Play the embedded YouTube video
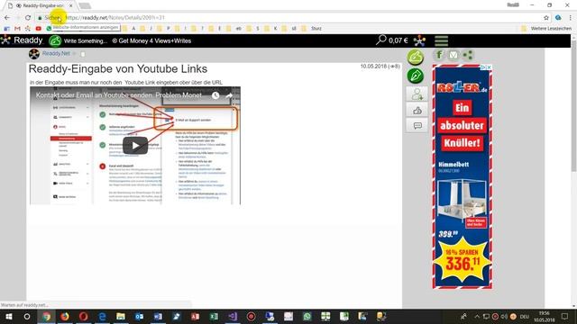 click(x=135, y=146)
